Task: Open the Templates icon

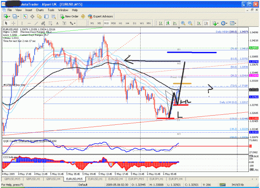Action: [x=232, y=23]
